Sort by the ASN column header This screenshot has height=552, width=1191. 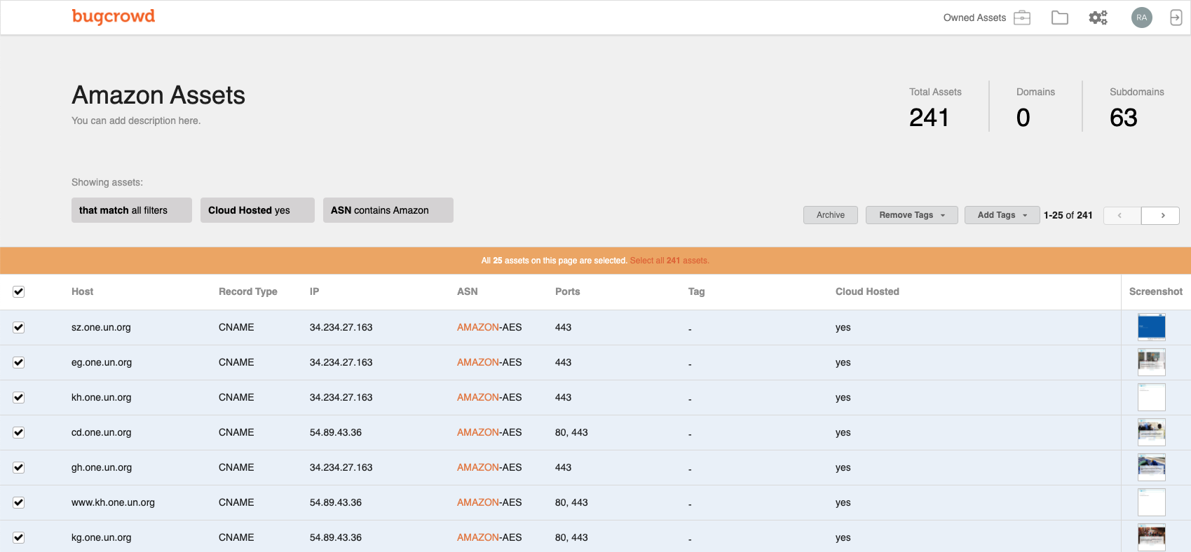[468, 291]
